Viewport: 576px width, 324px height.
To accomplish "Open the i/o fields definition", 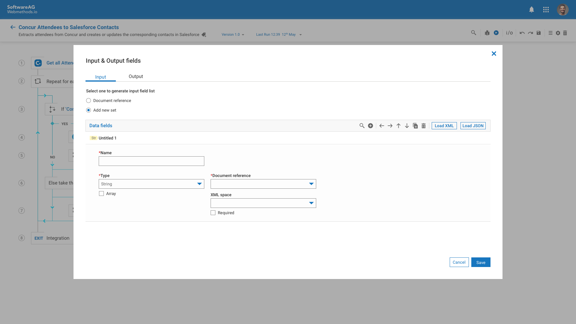I will point(509,33).
